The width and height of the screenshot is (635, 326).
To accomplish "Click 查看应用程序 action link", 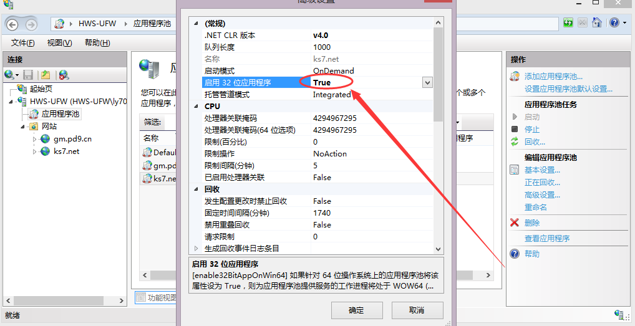I will [547, 239].
